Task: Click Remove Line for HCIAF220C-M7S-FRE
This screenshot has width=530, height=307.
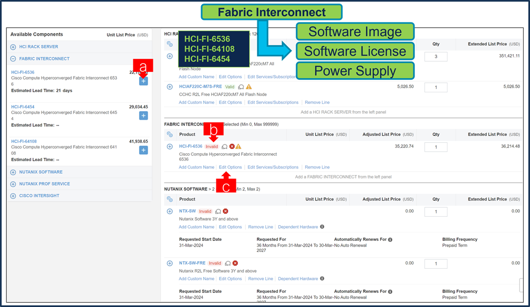Action: (x=317, y=102)
